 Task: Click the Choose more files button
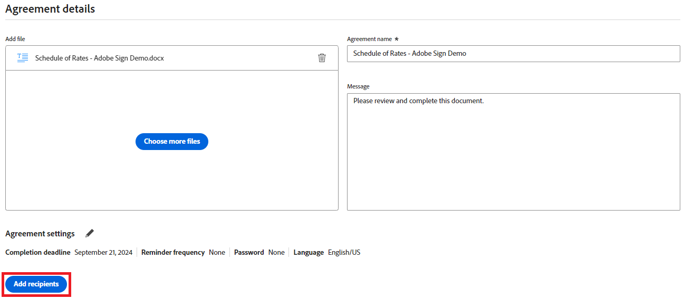[x=172, y=142]
